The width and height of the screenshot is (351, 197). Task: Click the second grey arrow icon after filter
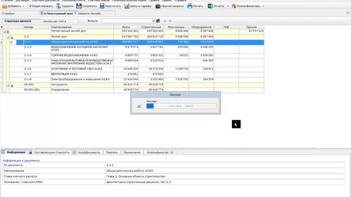click(x=170, y=21)
